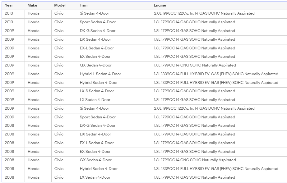Click the Year column header
287x183 pixels.
click(x=9, y=5)
